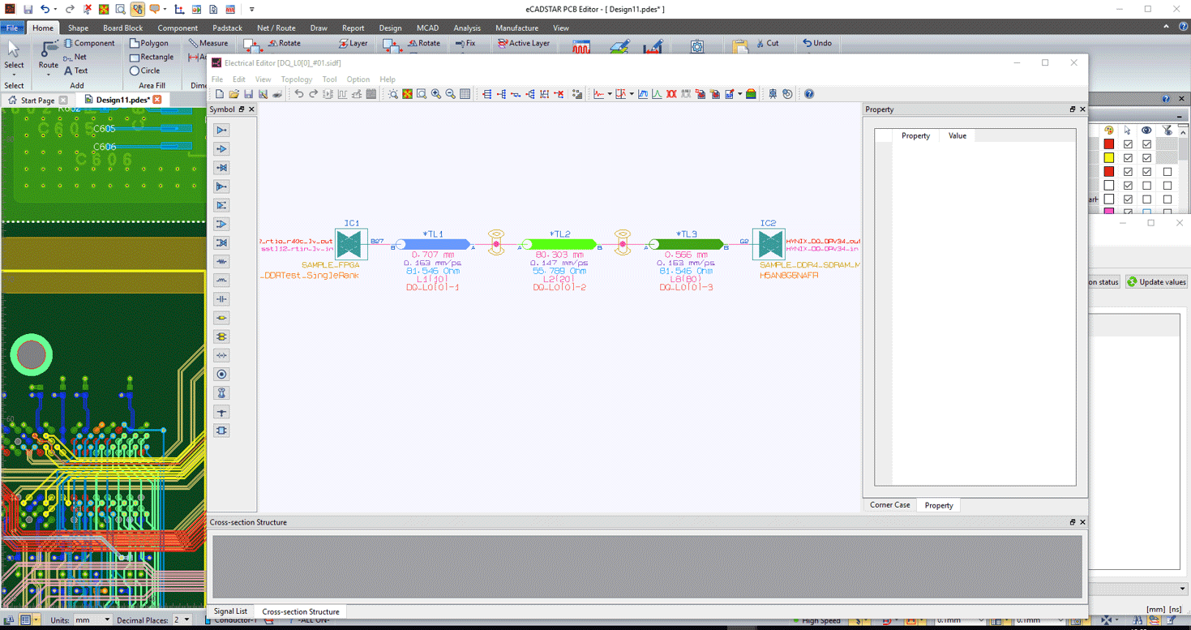Select green transmission line TL2
This screenshot has width=1191, height=630.
pos(560,244)
